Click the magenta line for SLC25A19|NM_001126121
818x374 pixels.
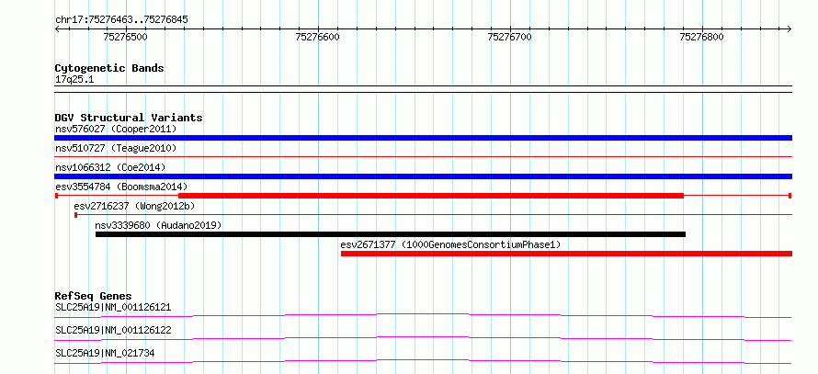tap(423, 315)
